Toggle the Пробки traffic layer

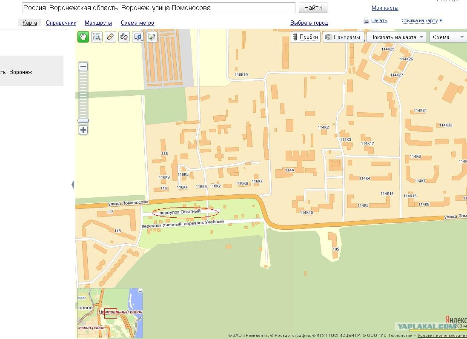pos(306,37)
